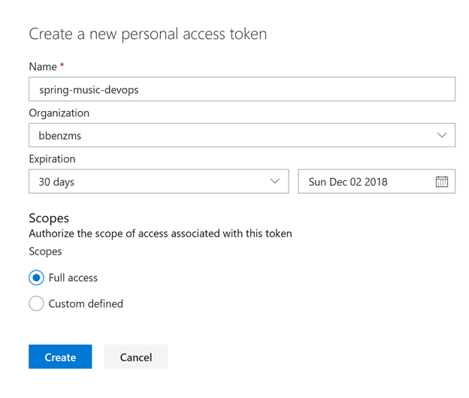
Task: Click the Expiration dropdown chevron arrow
Action: click(x=275, y=182)
